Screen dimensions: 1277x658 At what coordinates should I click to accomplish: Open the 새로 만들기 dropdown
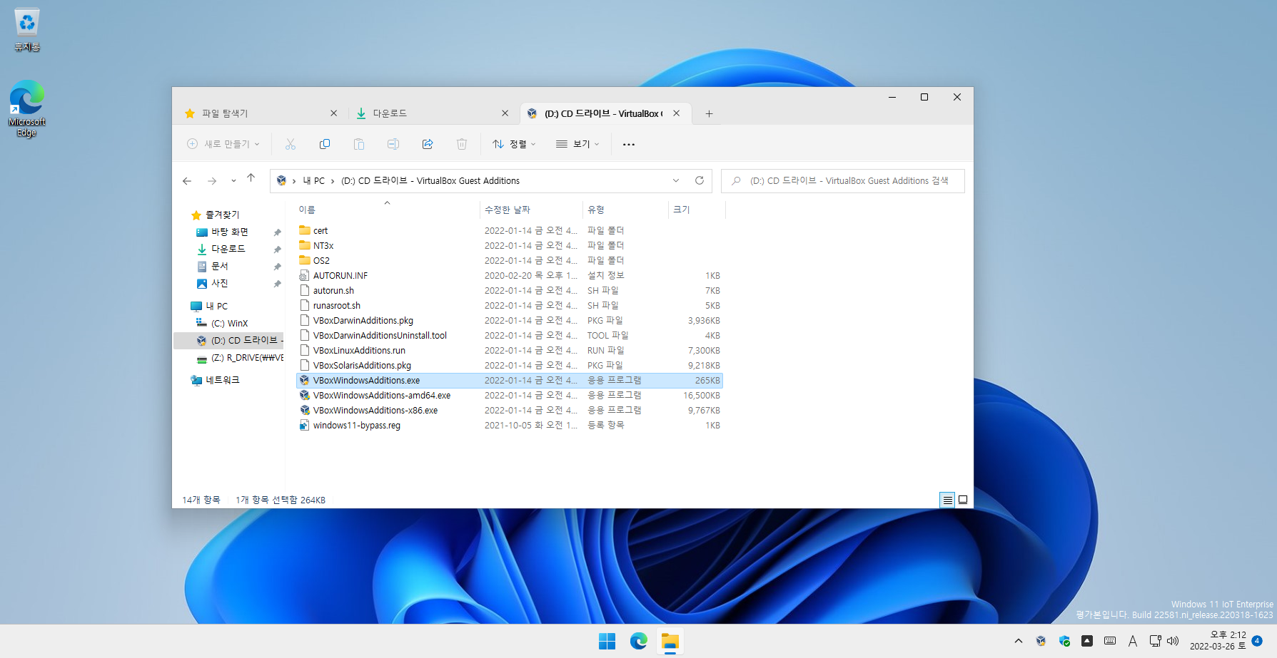tap(223, 144)
